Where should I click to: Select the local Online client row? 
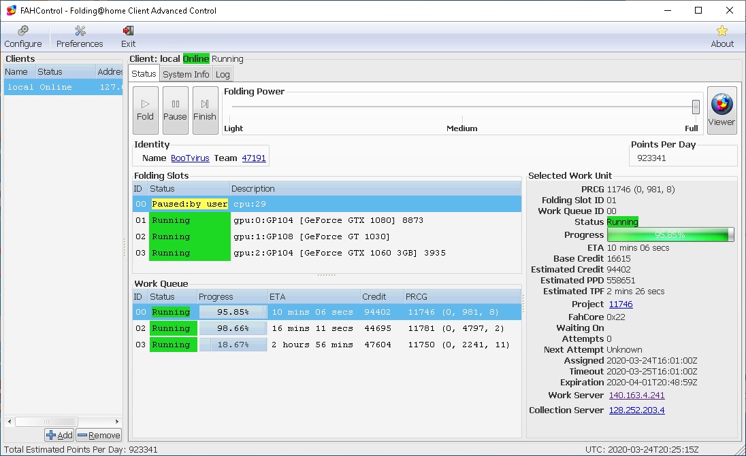(63, 87)
